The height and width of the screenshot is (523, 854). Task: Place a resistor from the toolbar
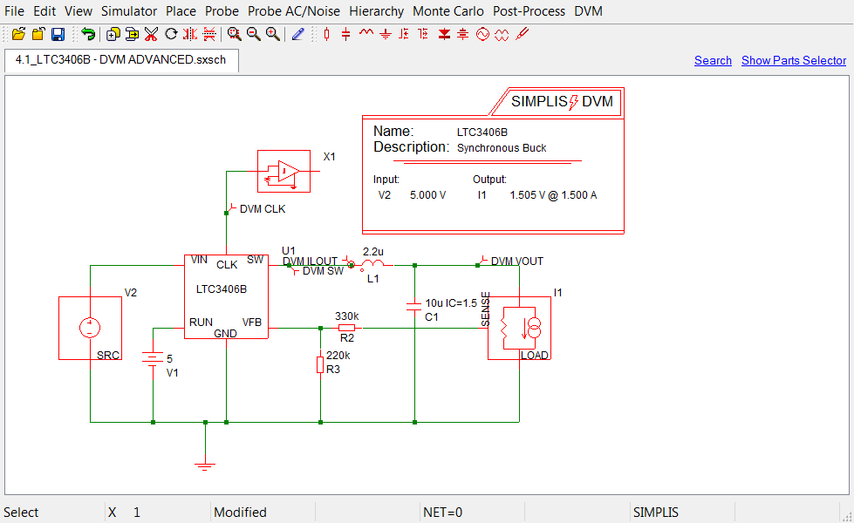tap(327, 34)
